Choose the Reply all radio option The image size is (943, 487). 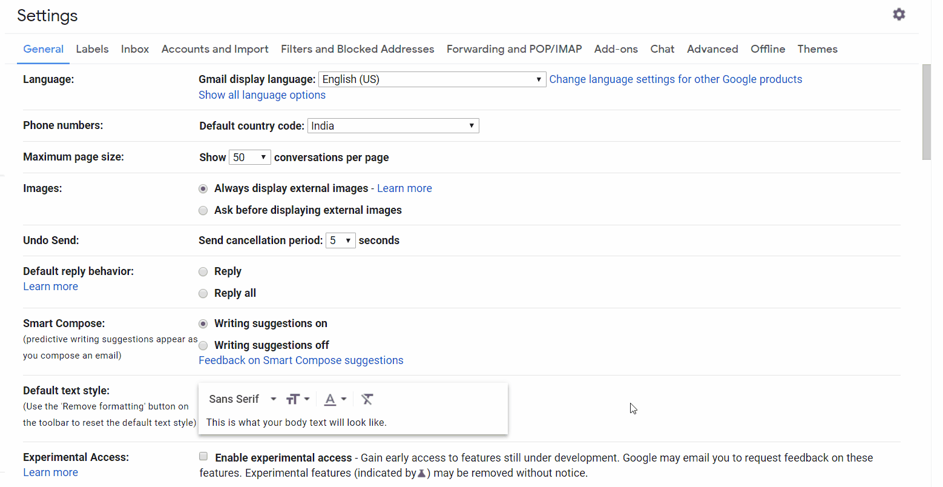click(x=203, y=294)
